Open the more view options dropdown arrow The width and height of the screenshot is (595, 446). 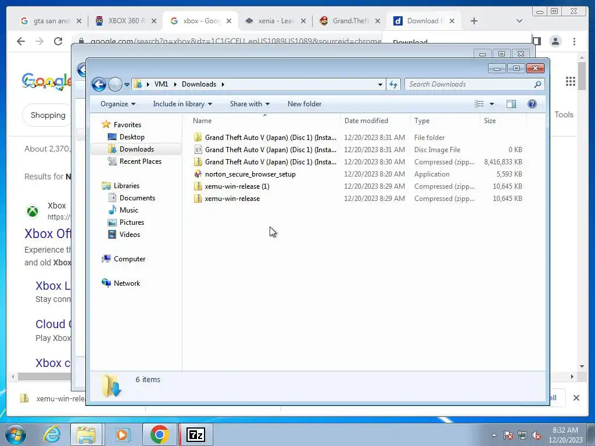click(492, 104)
